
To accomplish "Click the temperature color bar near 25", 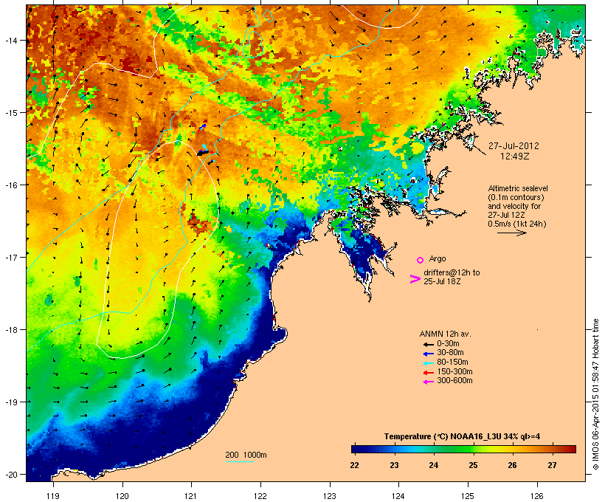I will point(473,449).
